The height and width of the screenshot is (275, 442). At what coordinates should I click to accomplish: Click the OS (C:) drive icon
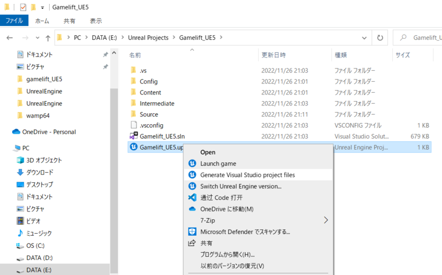click(x=20, y=246)
